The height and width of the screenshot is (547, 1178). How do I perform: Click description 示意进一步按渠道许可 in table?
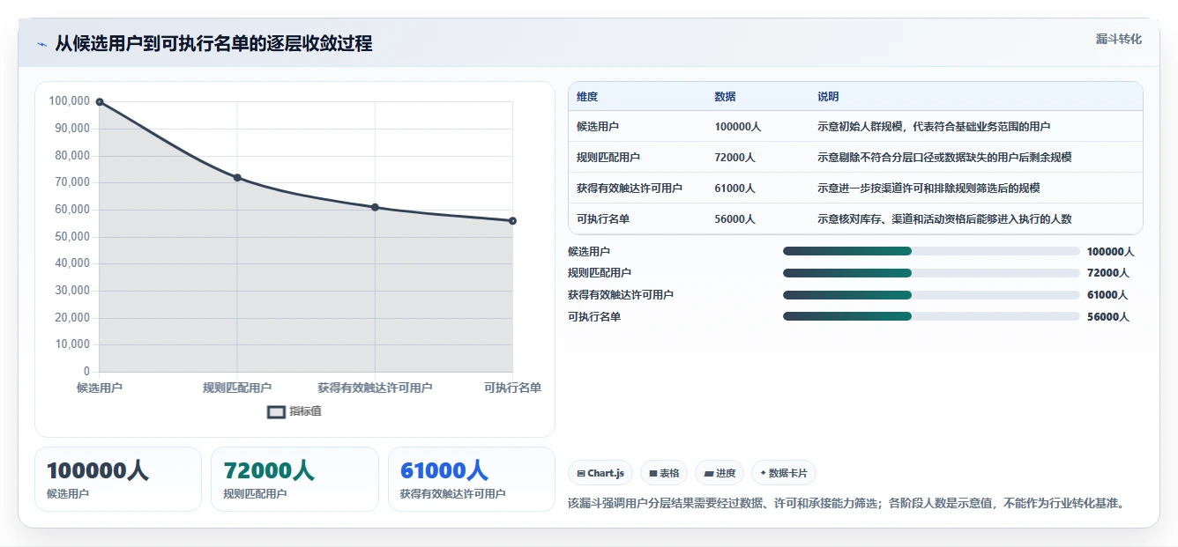928,188
